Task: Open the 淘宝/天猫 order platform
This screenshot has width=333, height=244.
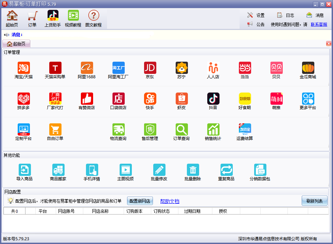Action: [x=23, y=70]
